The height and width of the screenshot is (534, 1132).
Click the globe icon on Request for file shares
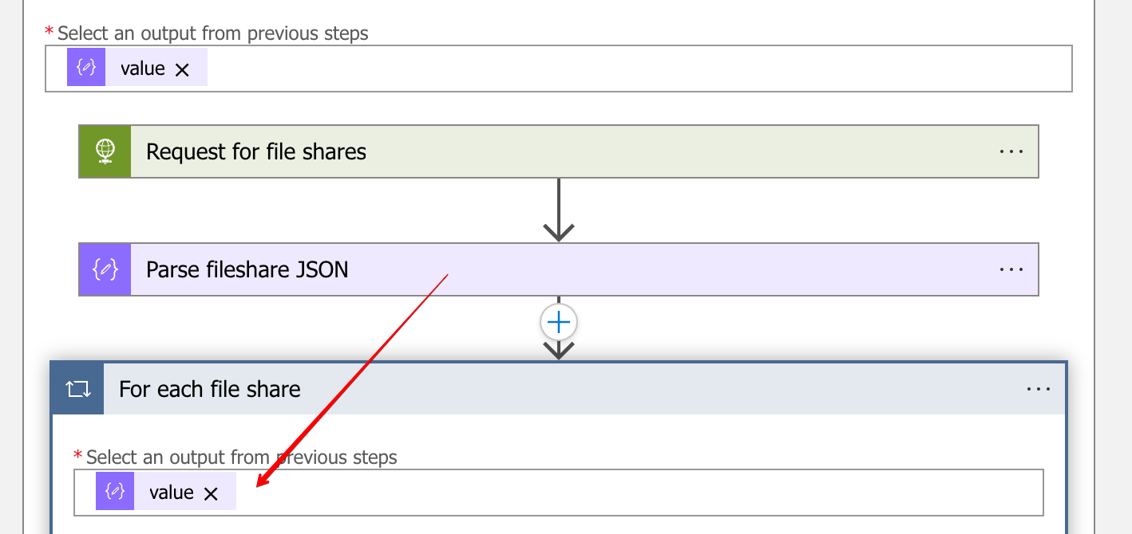click(x=105, y=151)
